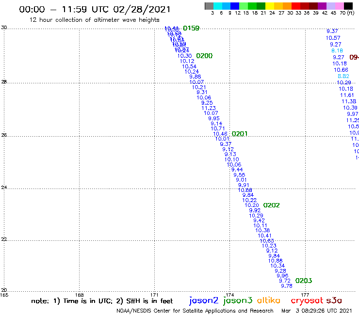Click the latitude axis label 24
359x315 pixels.
pyautogui.click(x=4, y=188)
